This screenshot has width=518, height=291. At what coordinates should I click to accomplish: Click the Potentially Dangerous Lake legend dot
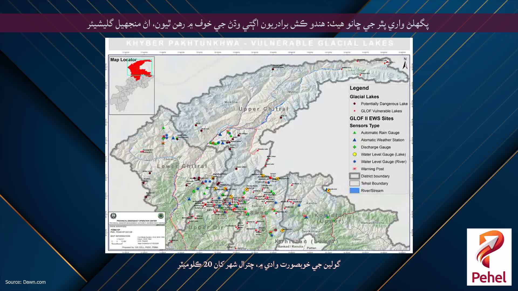pos(355,104)
